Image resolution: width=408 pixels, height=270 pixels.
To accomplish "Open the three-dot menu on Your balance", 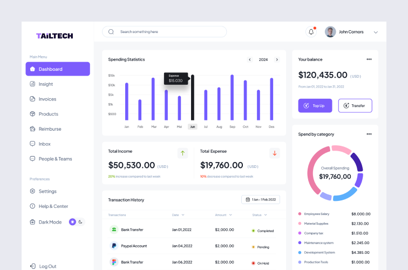I will tap(369, 59).
